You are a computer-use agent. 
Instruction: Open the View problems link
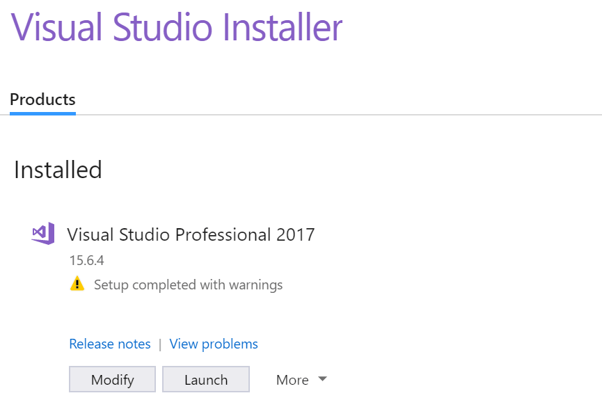point(214,344)
